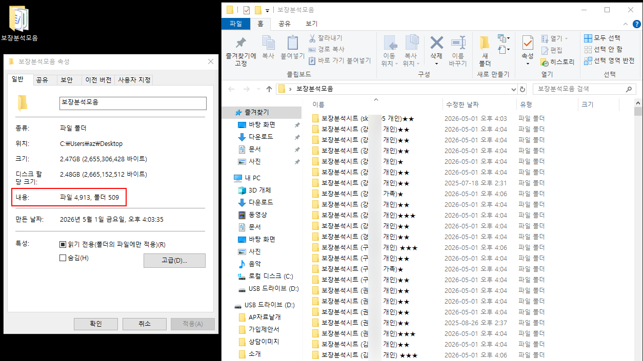Click the 붙여넣기 paste icon
Image resolution: width=643 pixels, height=361 pixels.
(x=293, y=43)
